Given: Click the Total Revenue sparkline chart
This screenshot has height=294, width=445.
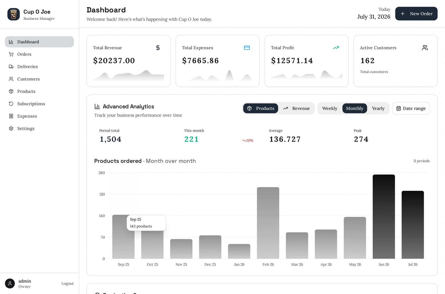Looking at the screenshot, I should point(128,75).
